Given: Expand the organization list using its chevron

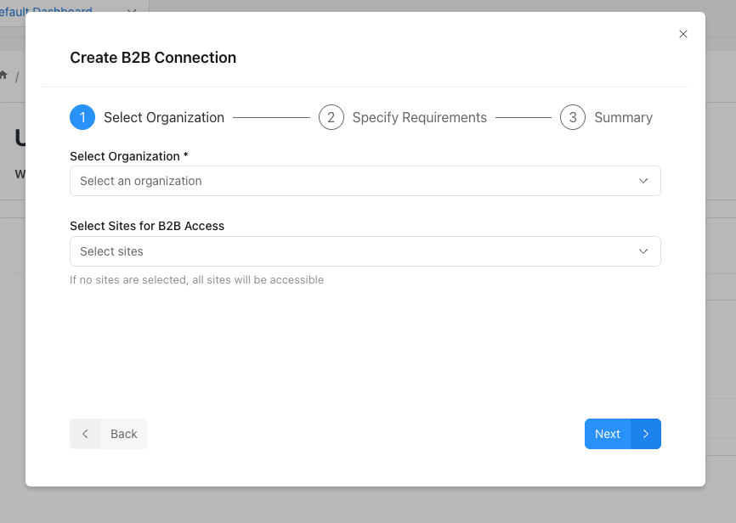Looking at the screenshot, I should coord(644,181).
